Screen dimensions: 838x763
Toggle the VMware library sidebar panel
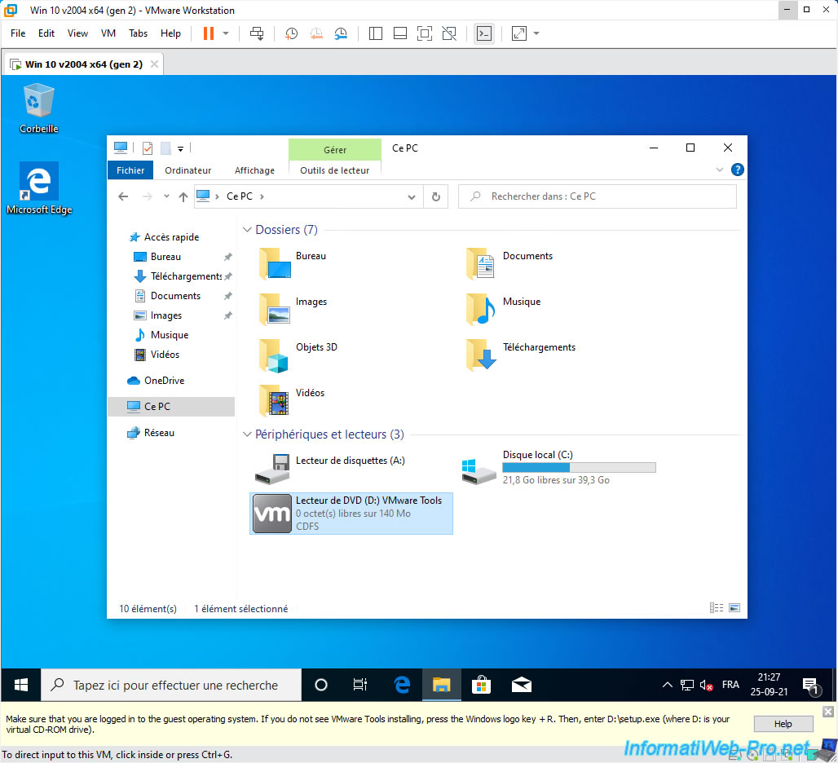(376, 33)
